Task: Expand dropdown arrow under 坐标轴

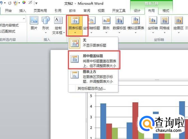Action: [x=153, y=33]
